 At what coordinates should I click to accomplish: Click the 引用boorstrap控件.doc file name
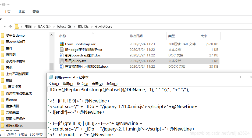[x=83, y=55]
